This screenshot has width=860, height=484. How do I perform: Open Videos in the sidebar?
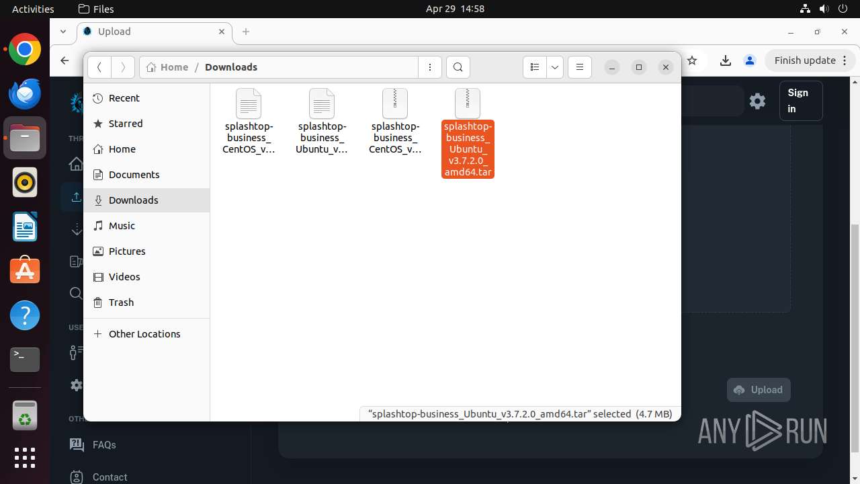(146, 277)
